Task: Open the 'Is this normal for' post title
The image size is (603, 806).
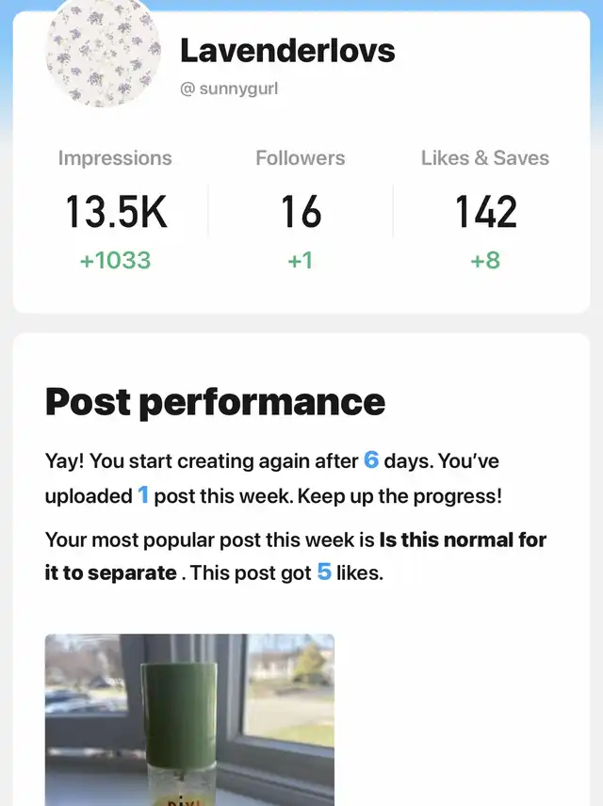Action: (463, 540)
